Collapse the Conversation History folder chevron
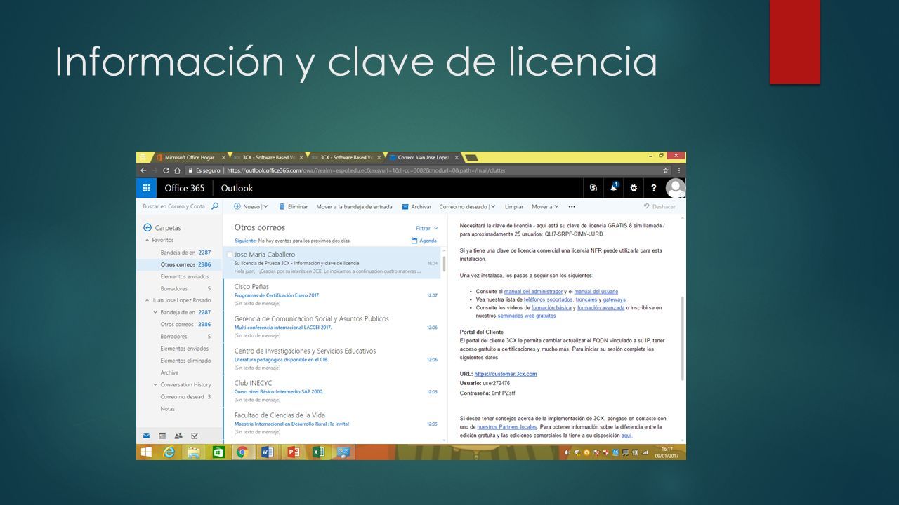The height and width of the screenshot is (505, 899). tap(155, 384)
